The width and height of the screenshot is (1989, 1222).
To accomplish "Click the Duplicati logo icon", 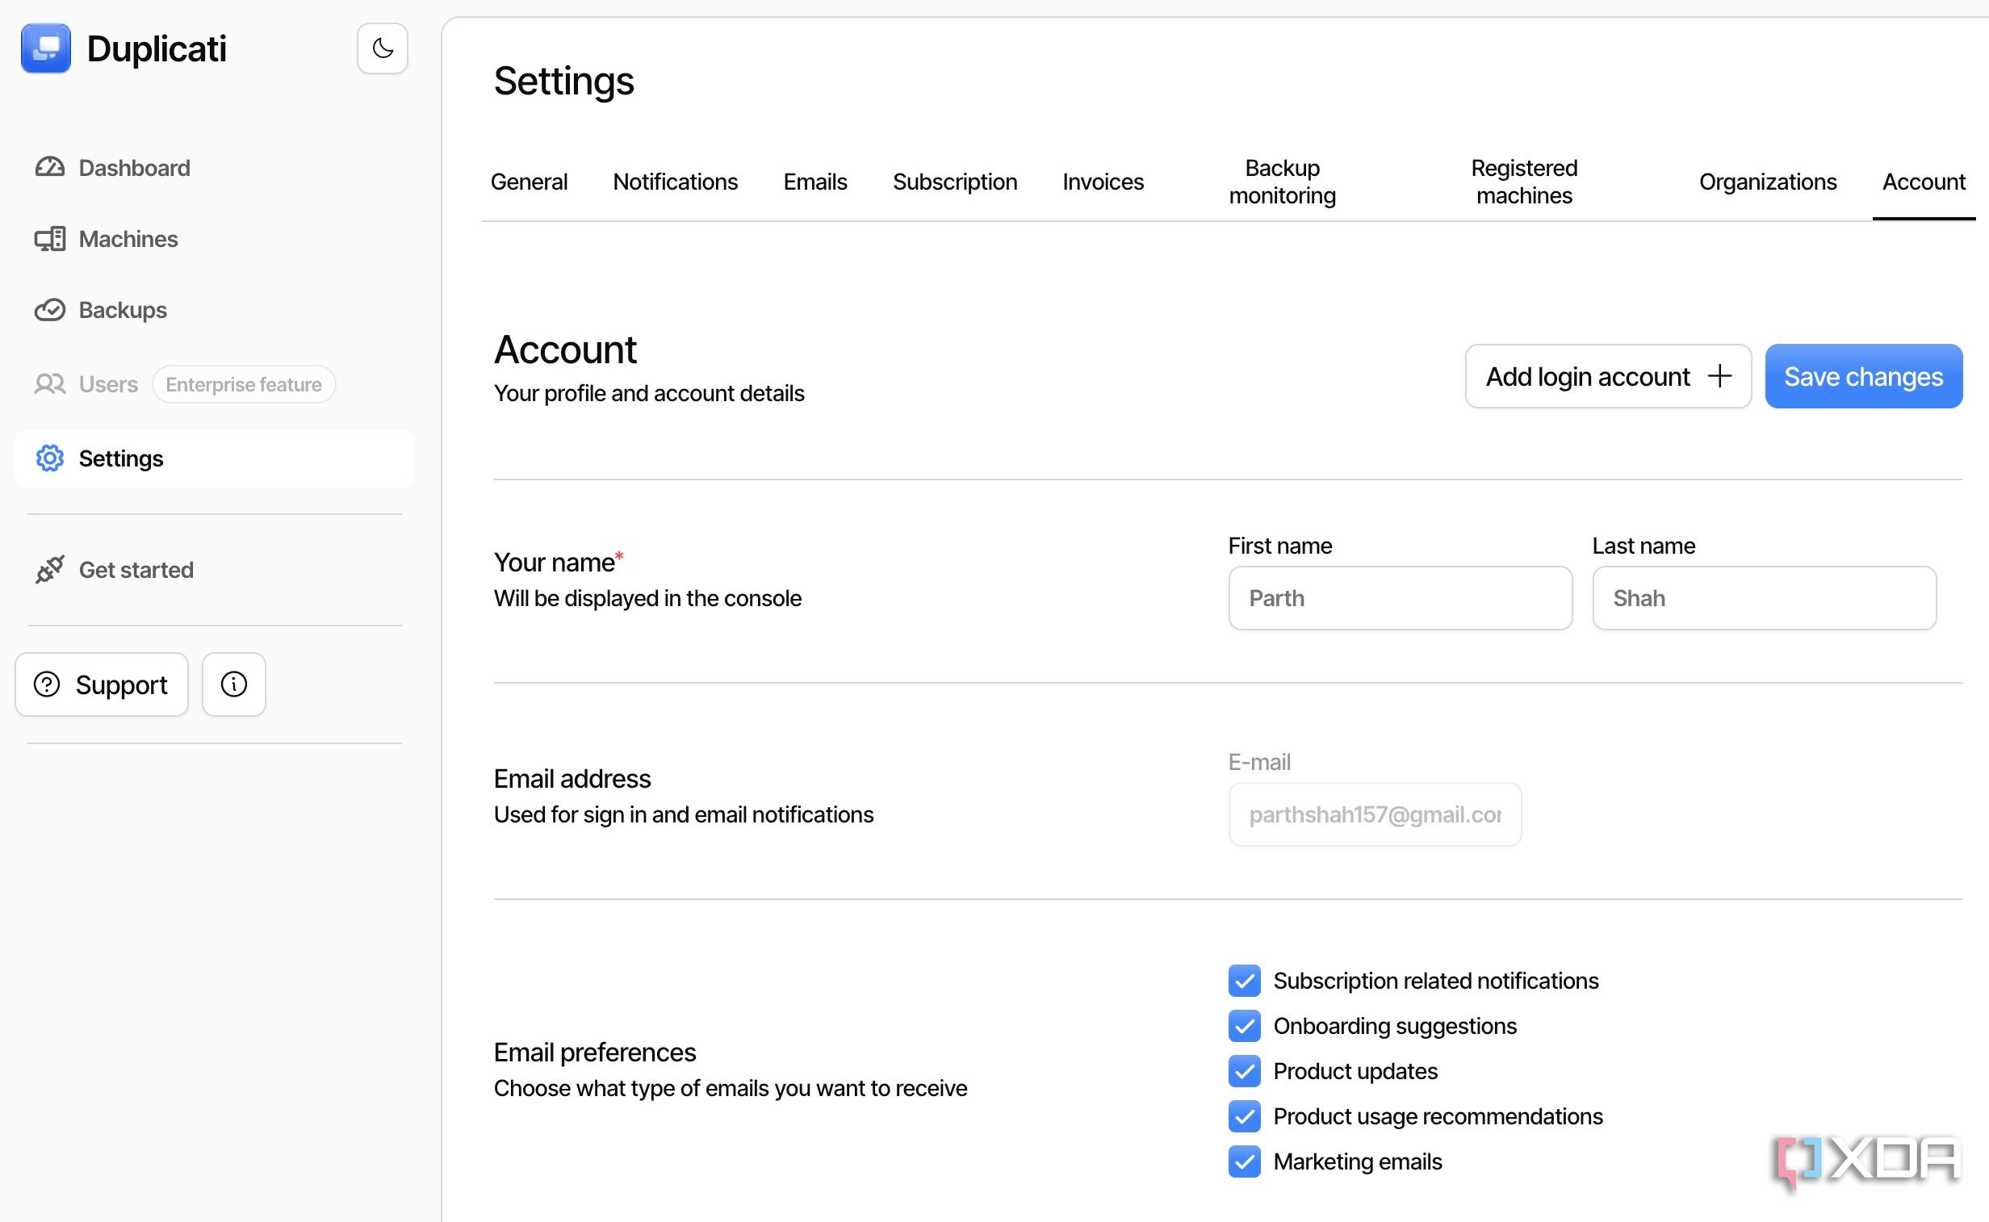I will 46,48.
